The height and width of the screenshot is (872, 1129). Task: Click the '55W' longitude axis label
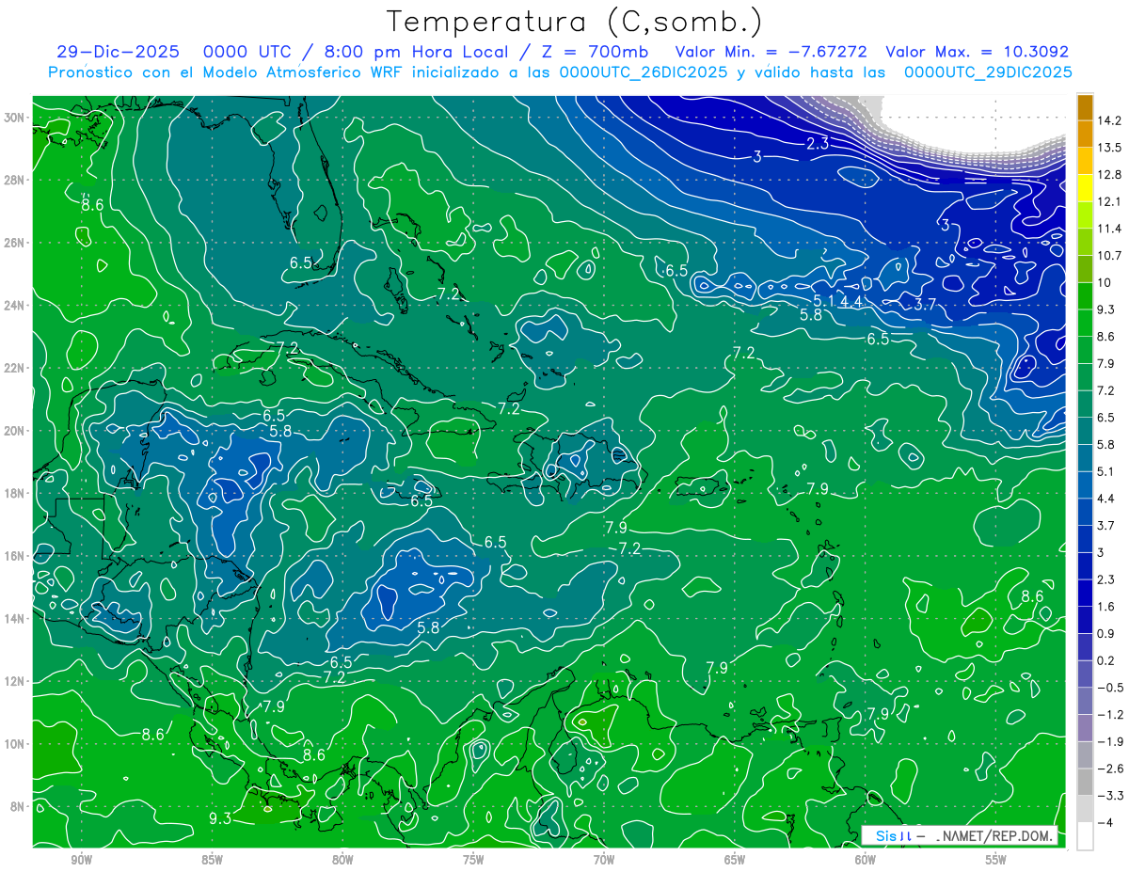click(996, 859)
